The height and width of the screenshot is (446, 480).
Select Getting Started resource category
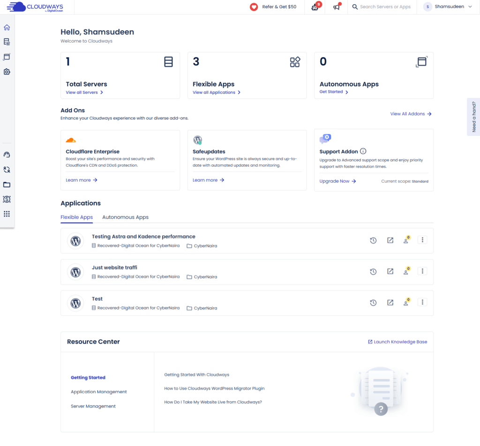tap(88, 378)
